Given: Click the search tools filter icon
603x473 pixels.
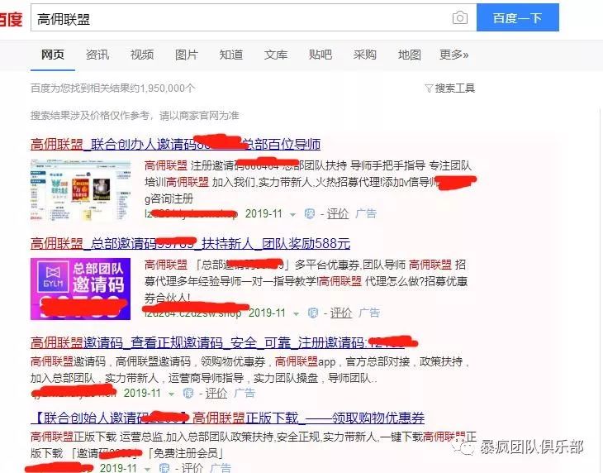Looking at the screenshot, I should coord(429,88).
